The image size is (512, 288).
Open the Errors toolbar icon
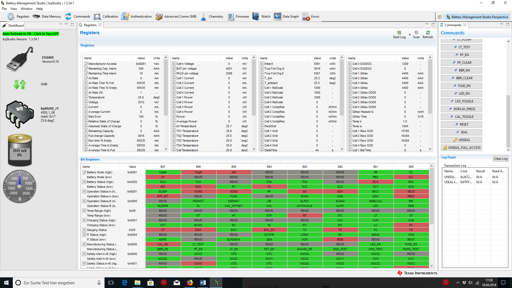(x=306, y=17)
